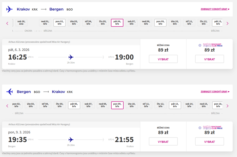Image resolution: width=237 pixels, height=157 pixels.
Task: Show later dates for the Bergen–Krakov flight
Action: 227,106
